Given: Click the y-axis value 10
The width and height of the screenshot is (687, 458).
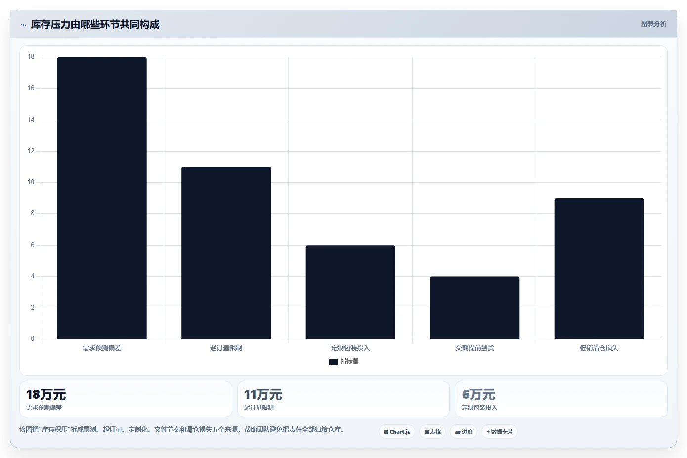Looking at the screenshot, I should (x=31, y=182).
